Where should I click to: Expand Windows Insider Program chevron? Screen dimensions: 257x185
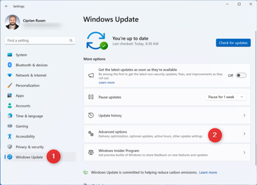tap(244, 152)
